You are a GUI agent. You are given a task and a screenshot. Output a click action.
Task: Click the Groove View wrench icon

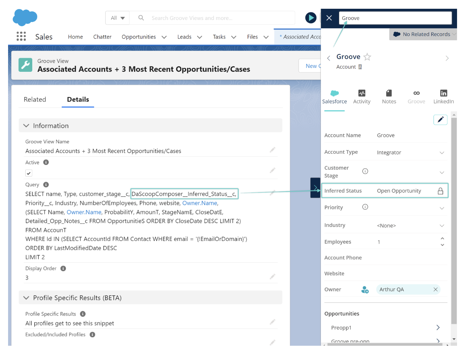pyautogui.click(x=25, y=65)
